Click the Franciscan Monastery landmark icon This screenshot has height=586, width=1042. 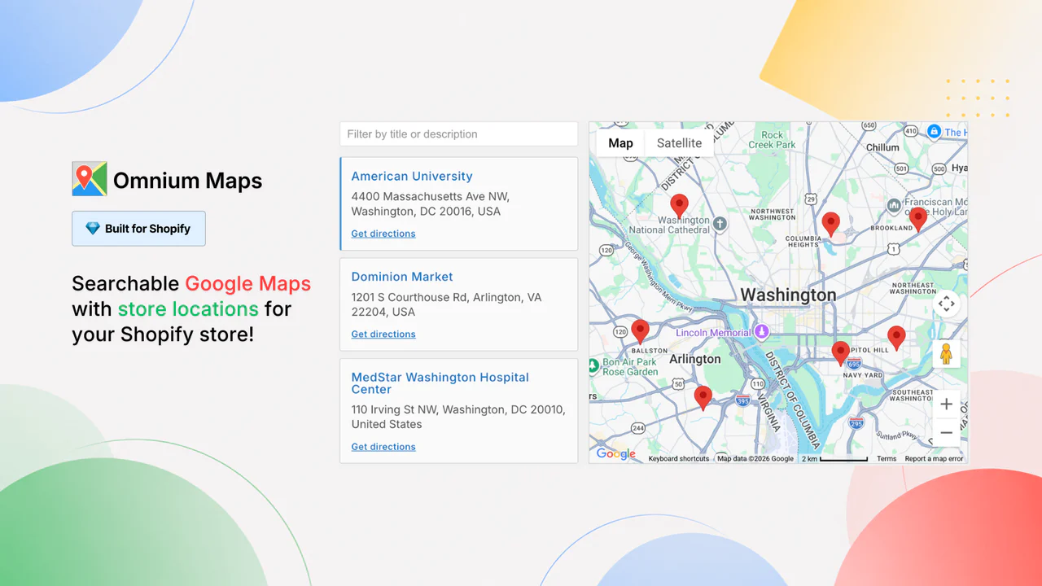point(894,205)
